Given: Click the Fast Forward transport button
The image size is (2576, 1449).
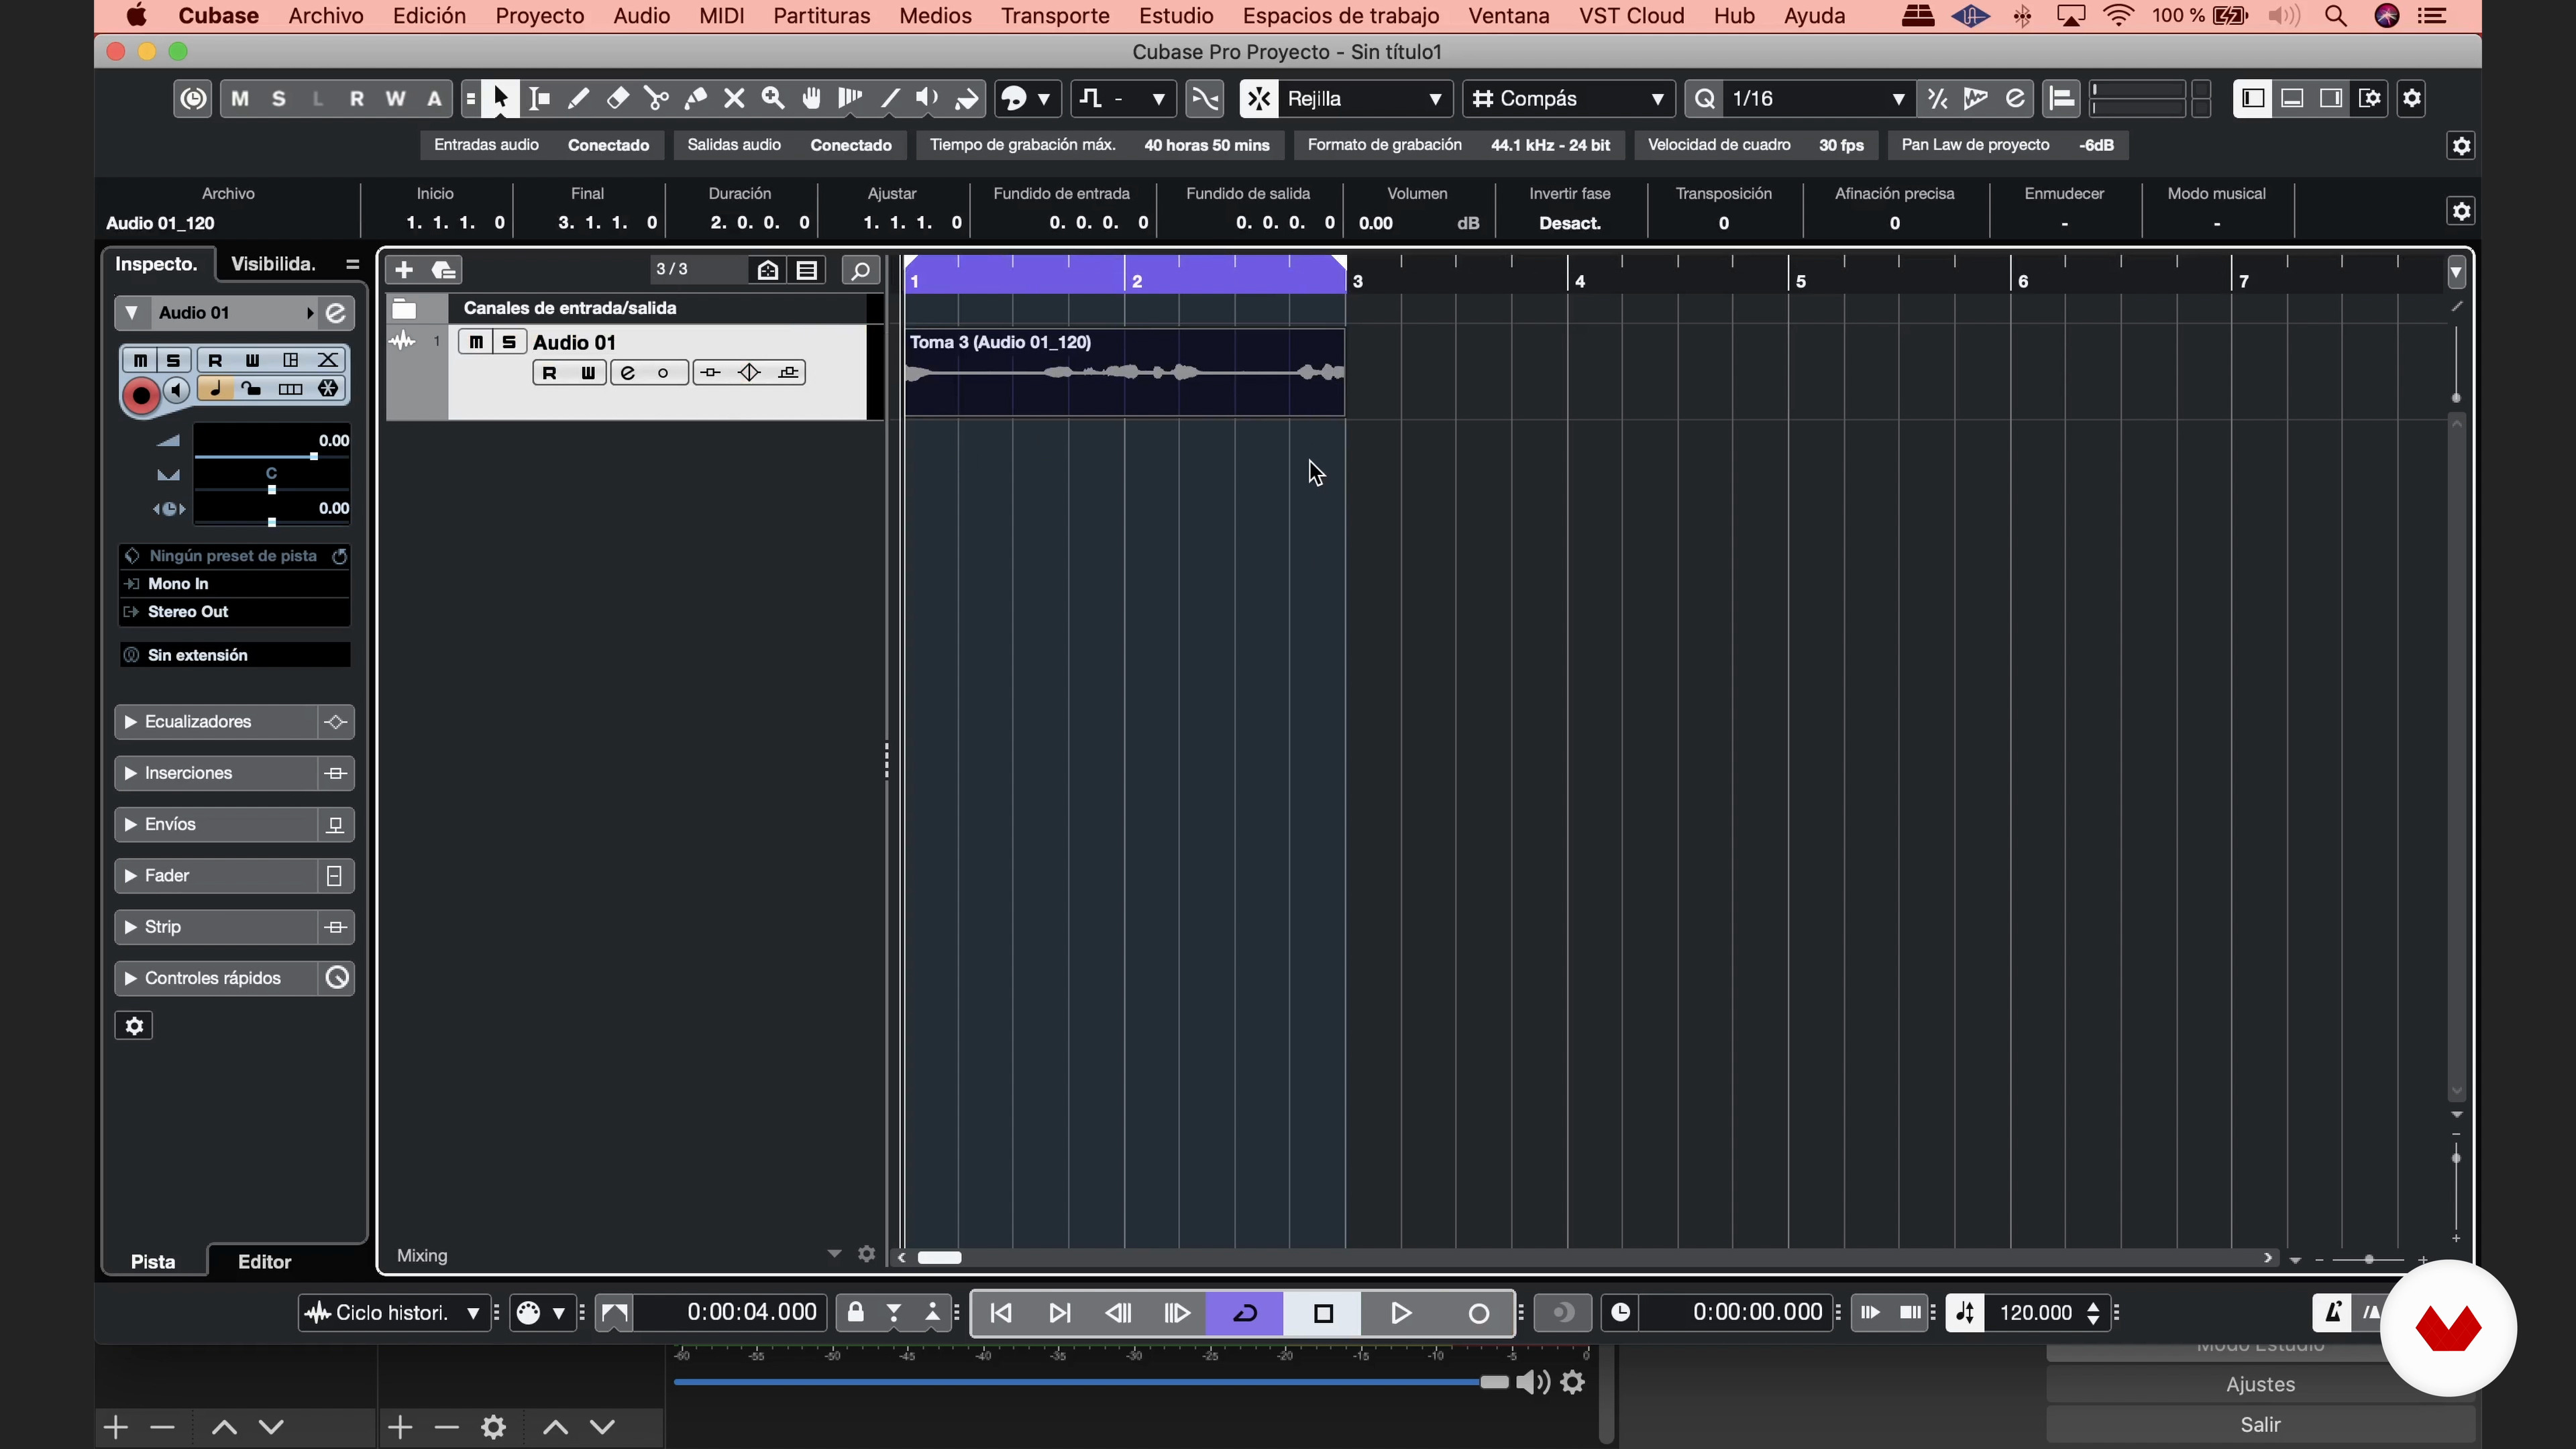Looking at the screenshot, I should coord(1177,1313).
